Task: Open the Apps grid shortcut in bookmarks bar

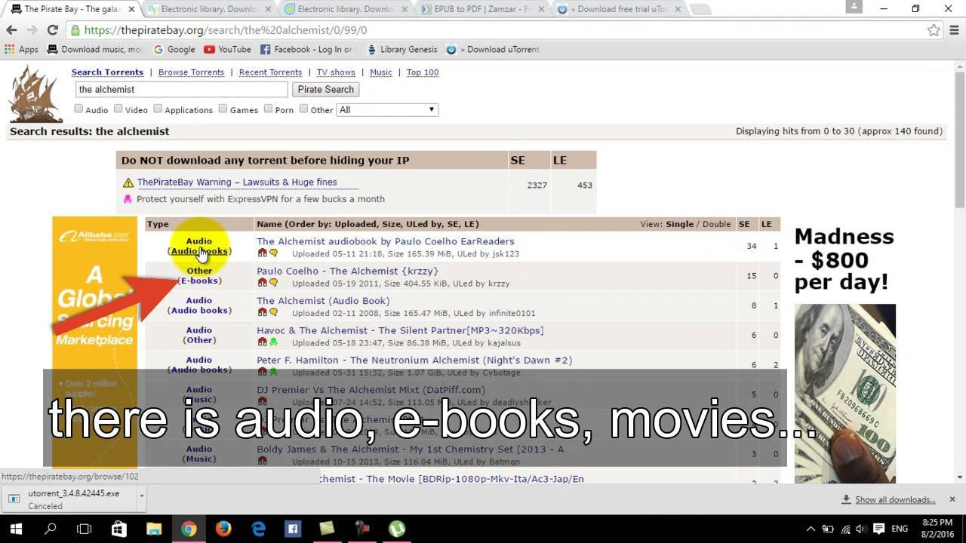Action: point(9,50)
